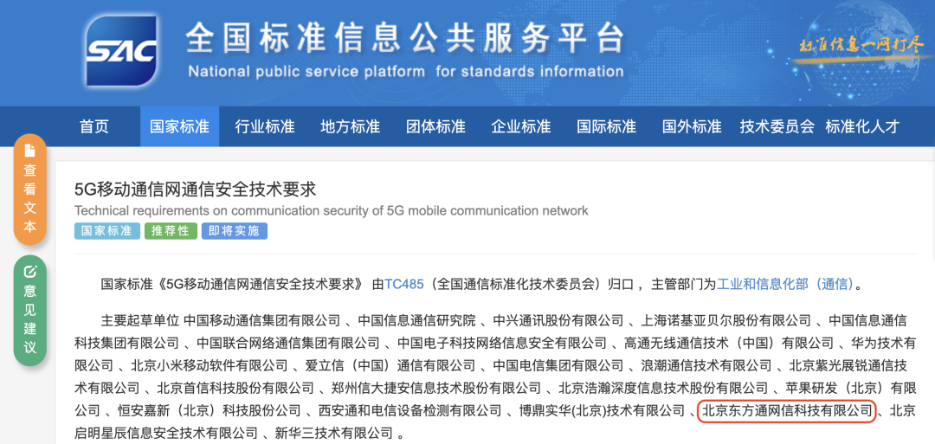Image resolution: width=935 pixels, height=444 pixels.
Task: Click the 标准信息一网打尽 slogan banner
Action: pyautogui.click(x=861, y=45)
